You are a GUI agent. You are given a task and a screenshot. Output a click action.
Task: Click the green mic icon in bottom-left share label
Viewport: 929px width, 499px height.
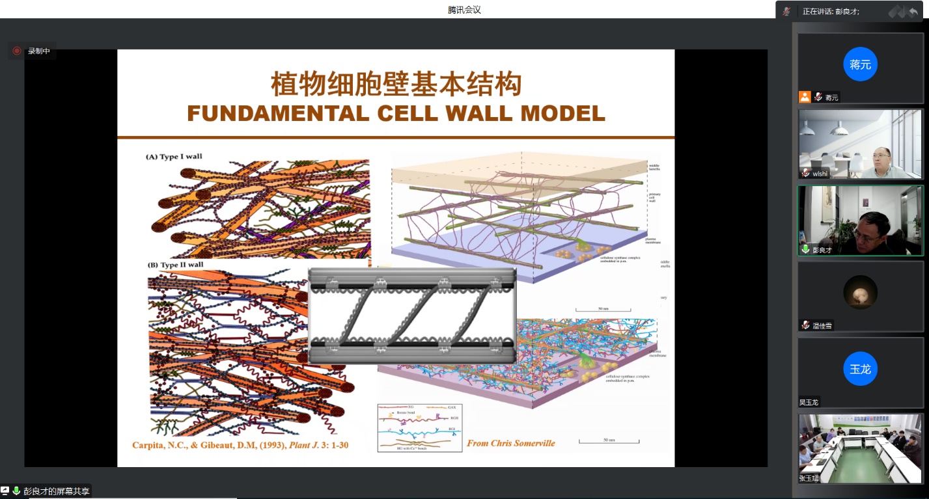tap(16, 491)
